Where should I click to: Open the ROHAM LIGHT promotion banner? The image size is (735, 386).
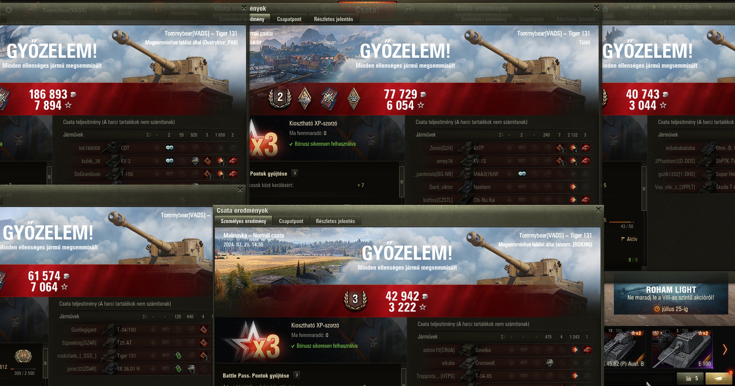tap(671, 299)
